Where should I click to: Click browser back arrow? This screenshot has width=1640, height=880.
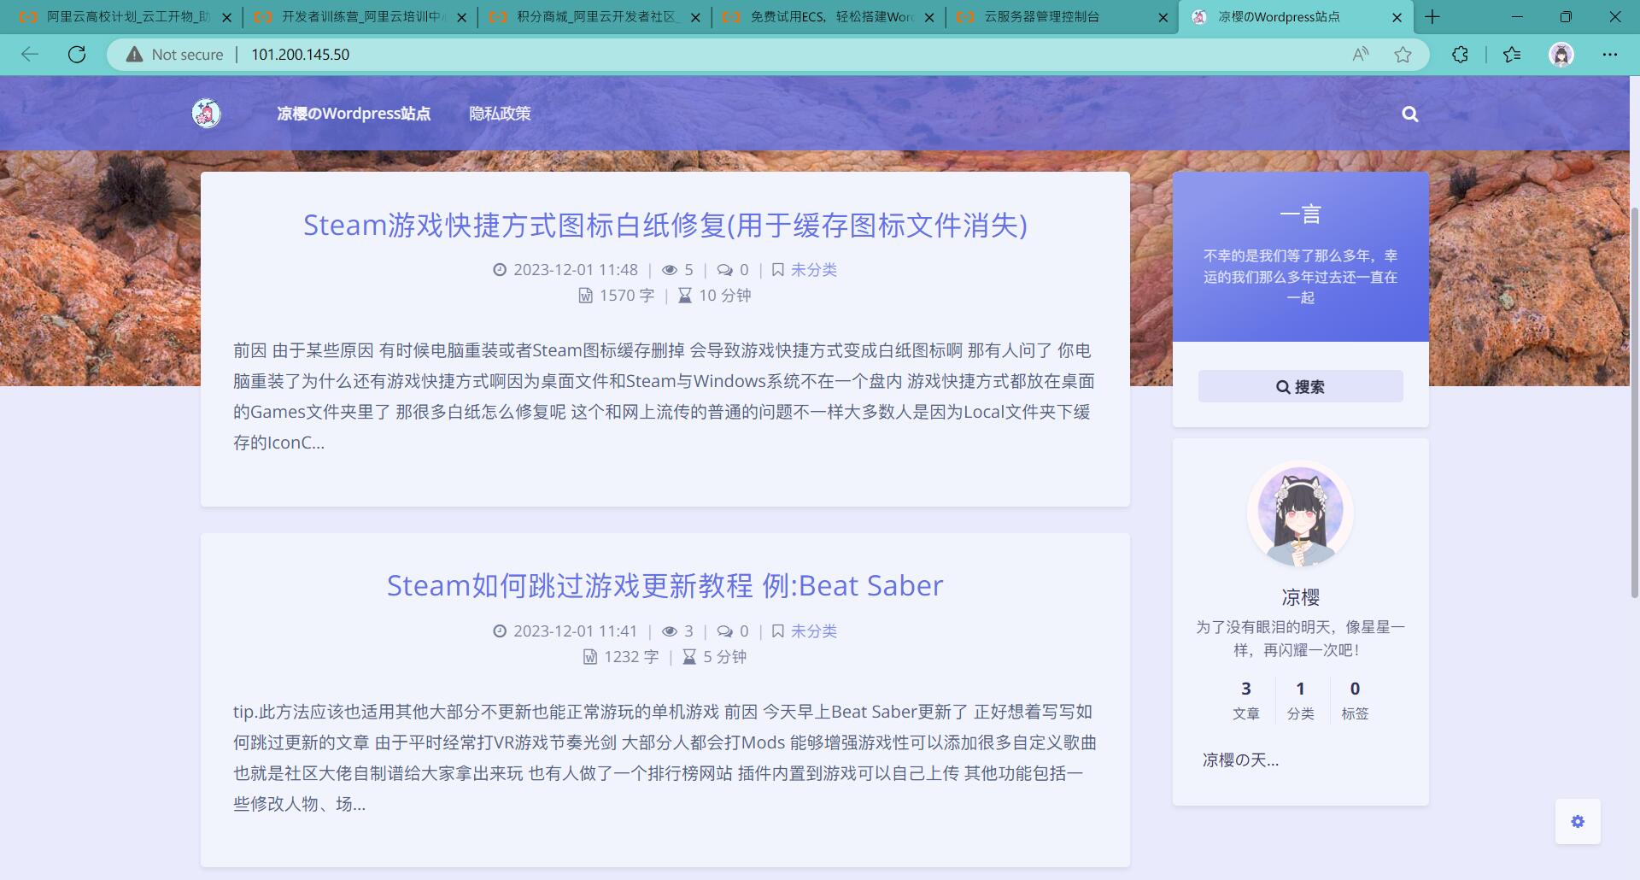click(x=30, y=55)
